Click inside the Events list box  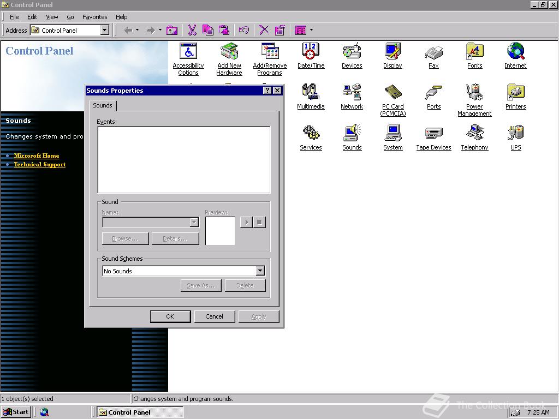point(183,160)
